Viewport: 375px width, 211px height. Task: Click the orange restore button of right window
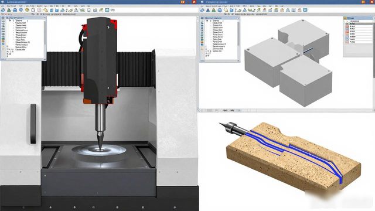tap(363, 2)
